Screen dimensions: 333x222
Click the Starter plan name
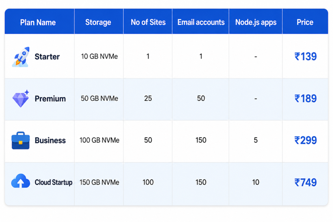pyautogui.click(x=47, y=57)
